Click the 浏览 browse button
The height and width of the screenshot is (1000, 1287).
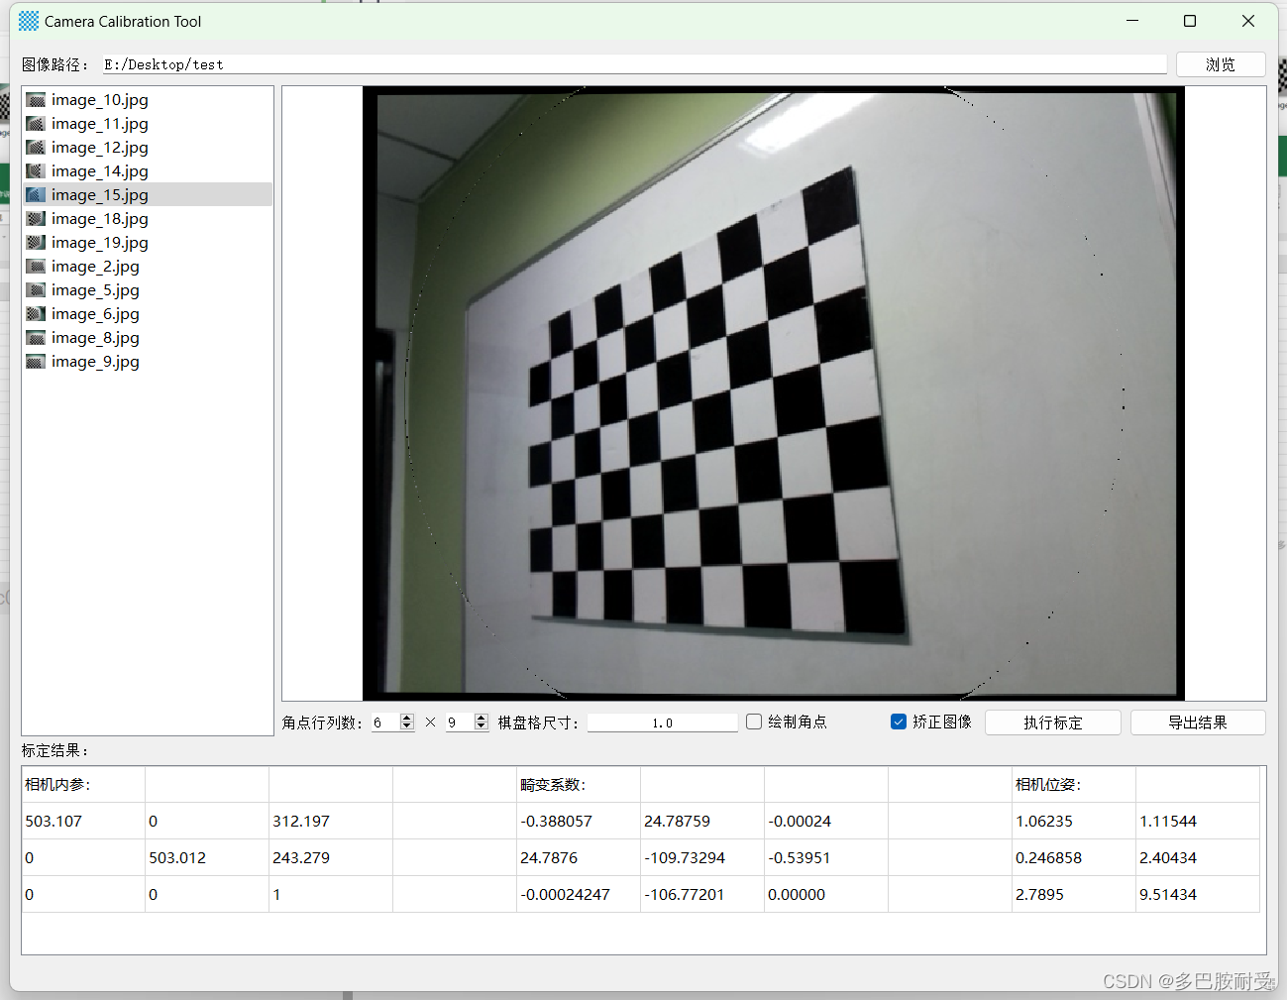[x=1220, y=63]
